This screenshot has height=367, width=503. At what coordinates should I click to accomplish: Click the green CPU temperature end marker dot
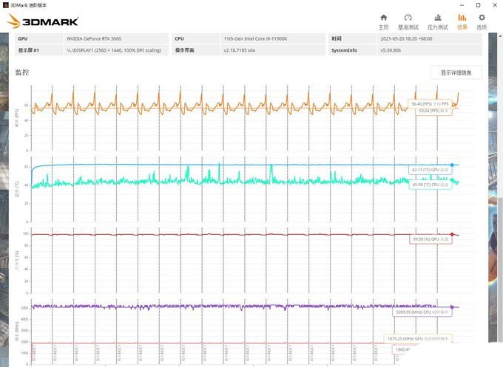(452, 180)
